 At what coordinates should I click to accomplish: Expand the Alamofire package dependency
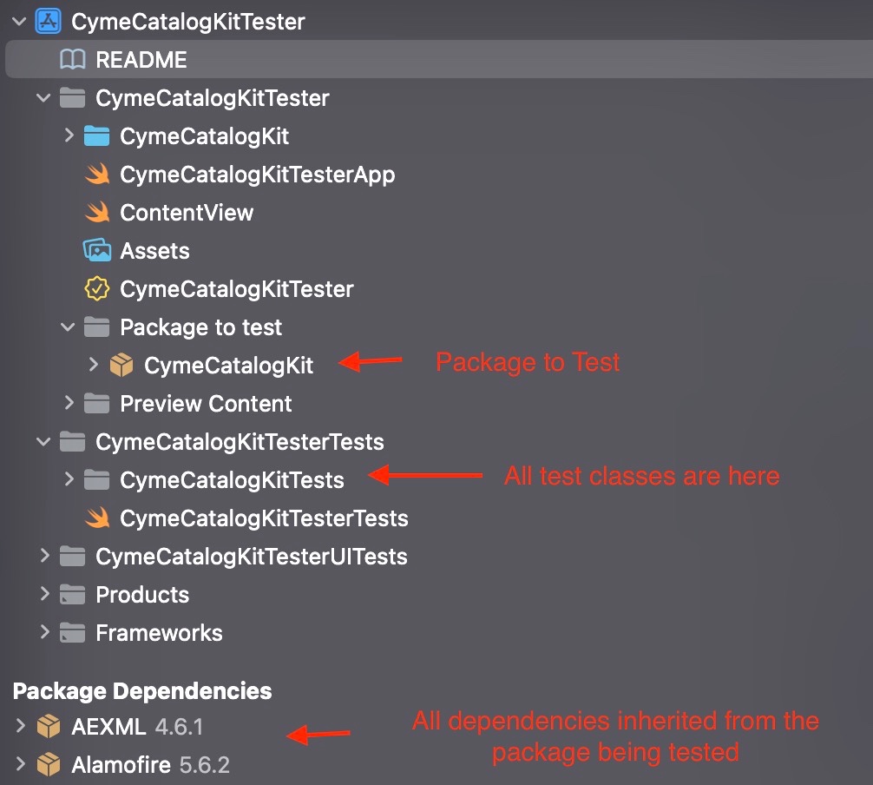21,765
